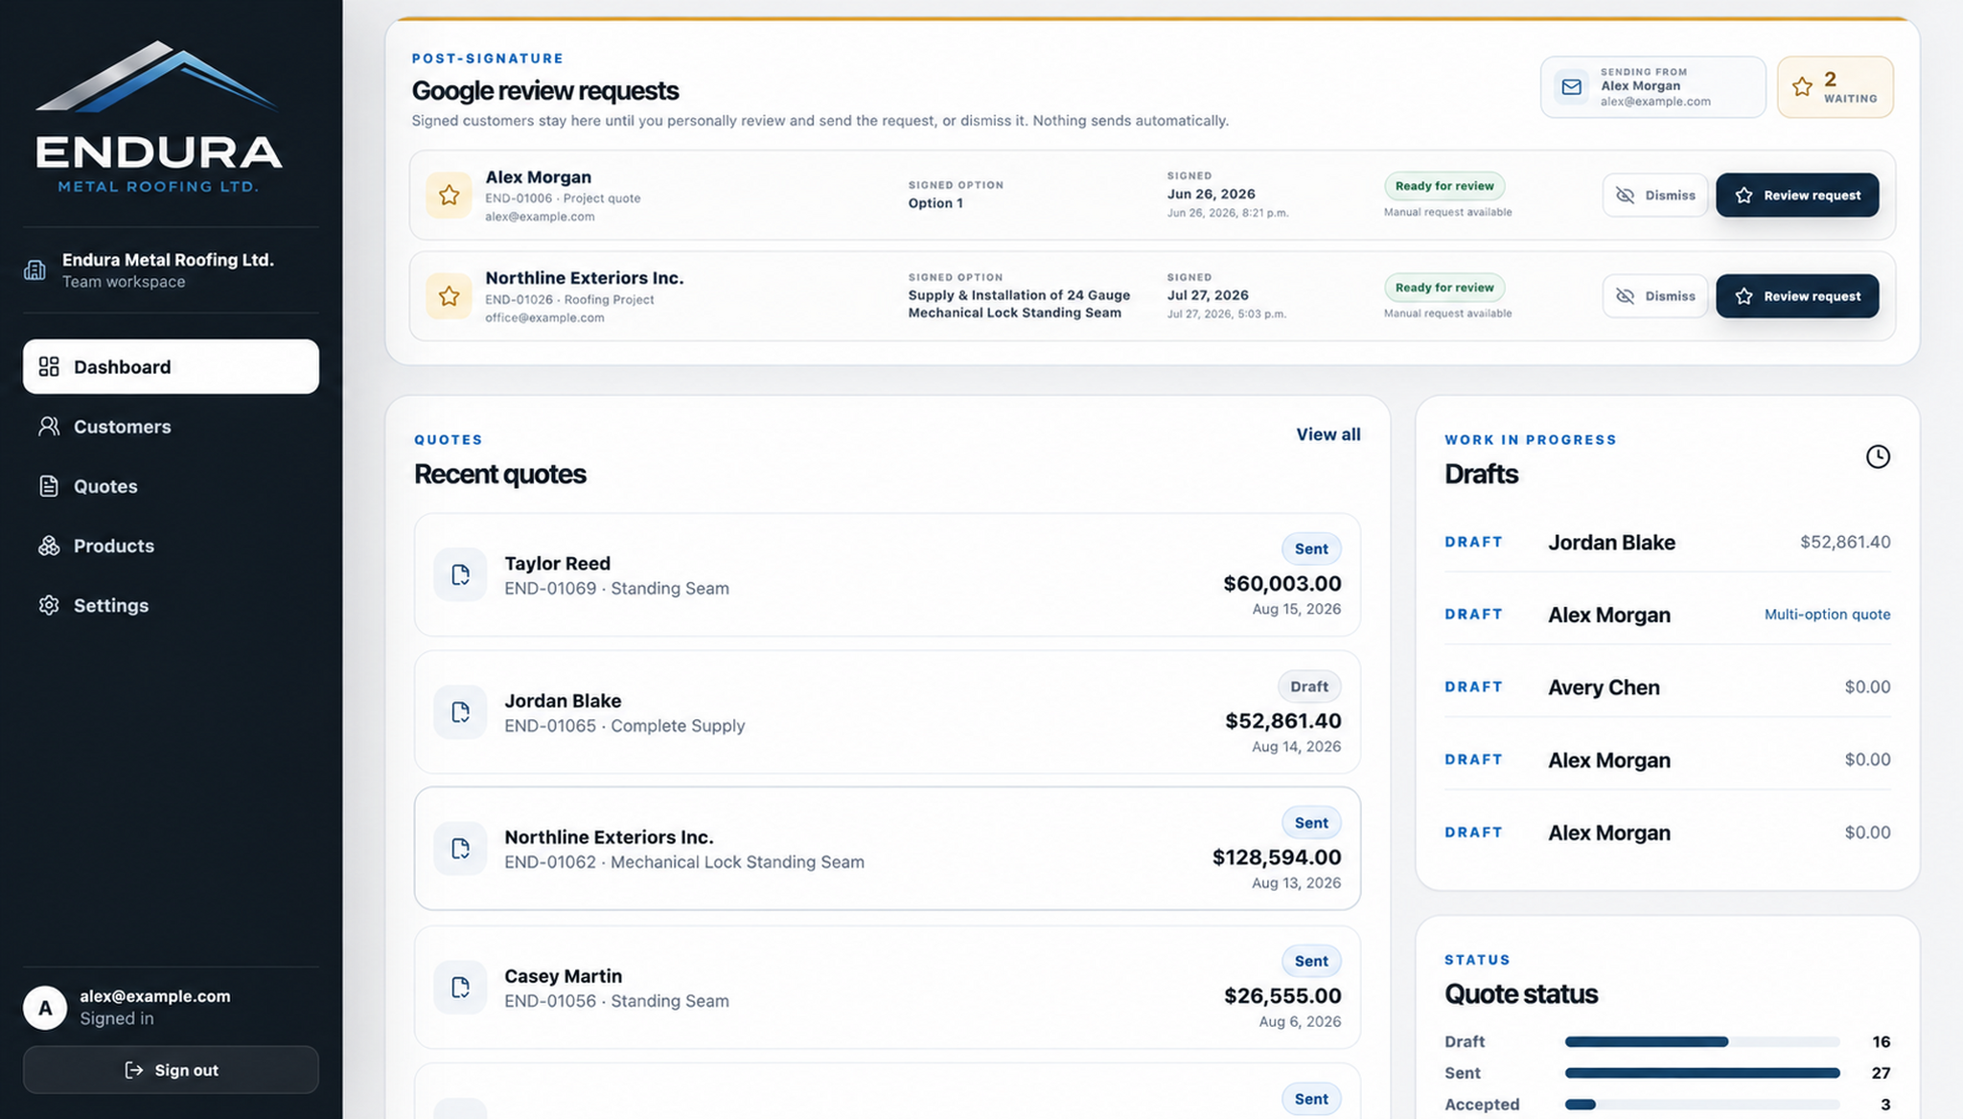Click the Products cubes icon

pyautogui.click(x=49, y=546)
